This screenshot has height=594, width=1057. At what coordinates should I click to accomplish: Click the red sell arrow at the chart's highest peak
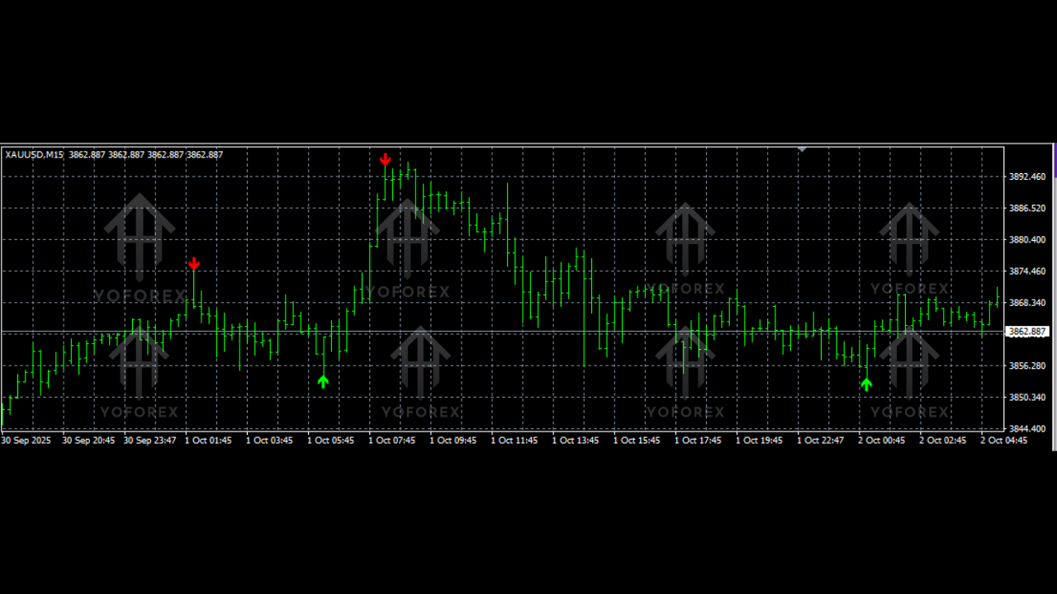pyautogui.click(x=385, y=159)
